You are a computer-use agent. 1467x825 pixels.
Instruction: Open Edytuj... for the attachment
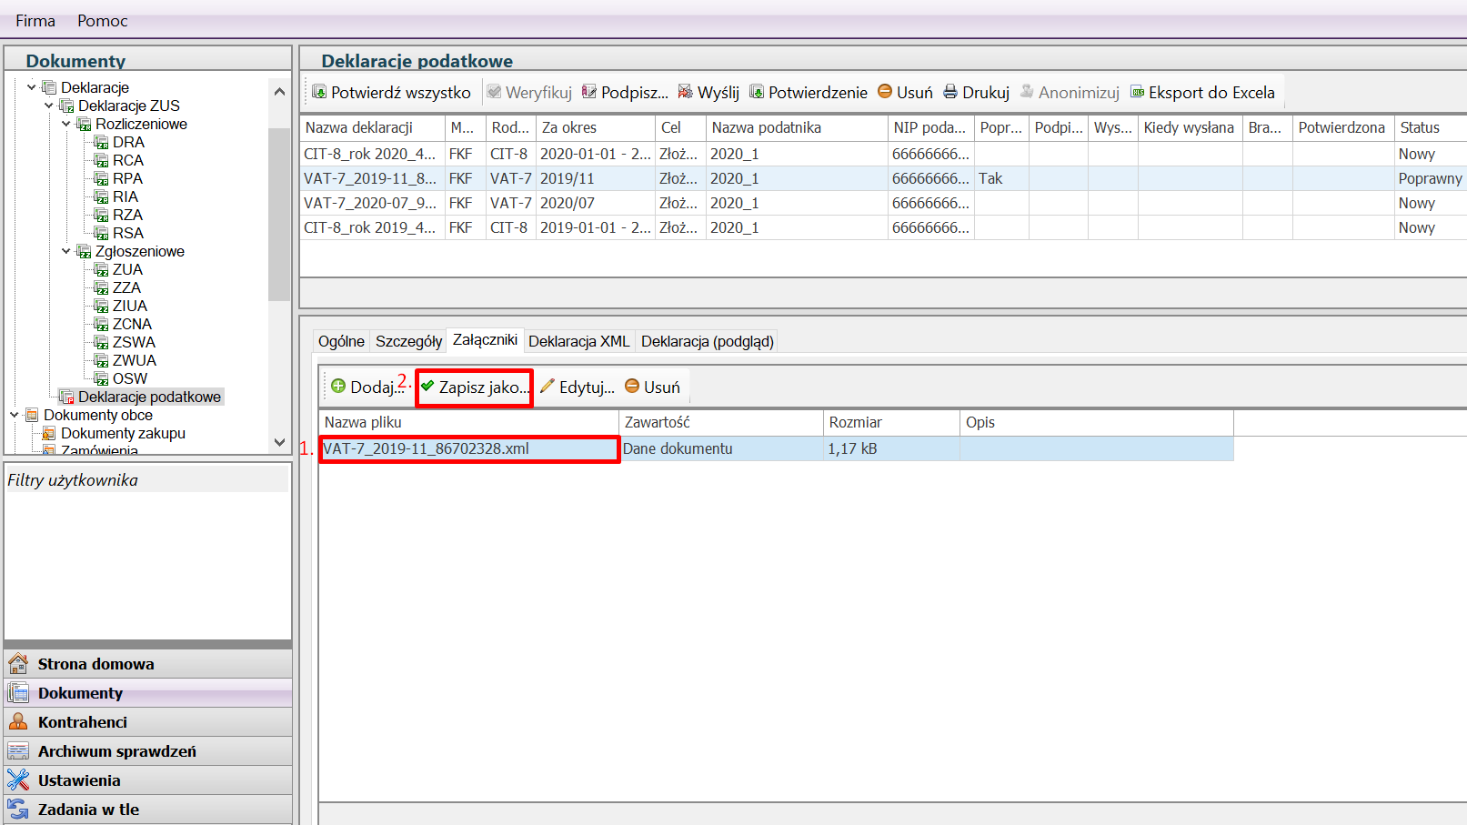point(578,387)
